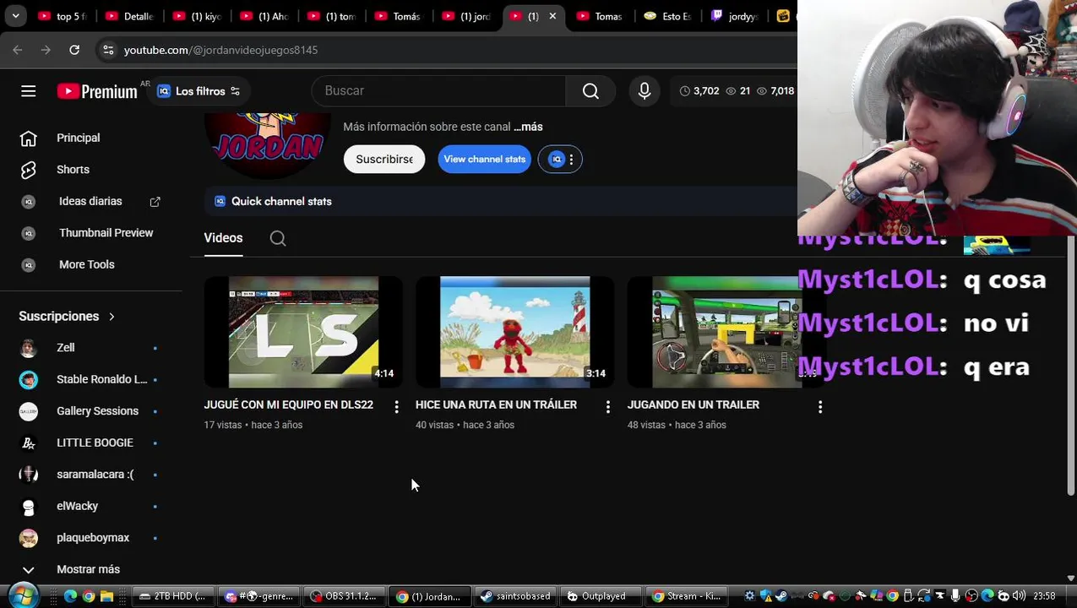Select the Videos tab
The width and height of the screenshot is (1077, 608).
point(223,238)
